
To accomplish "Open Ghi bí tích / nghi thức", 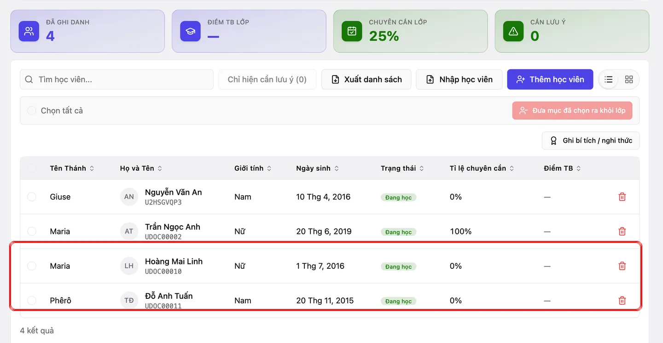I will 591,140.
